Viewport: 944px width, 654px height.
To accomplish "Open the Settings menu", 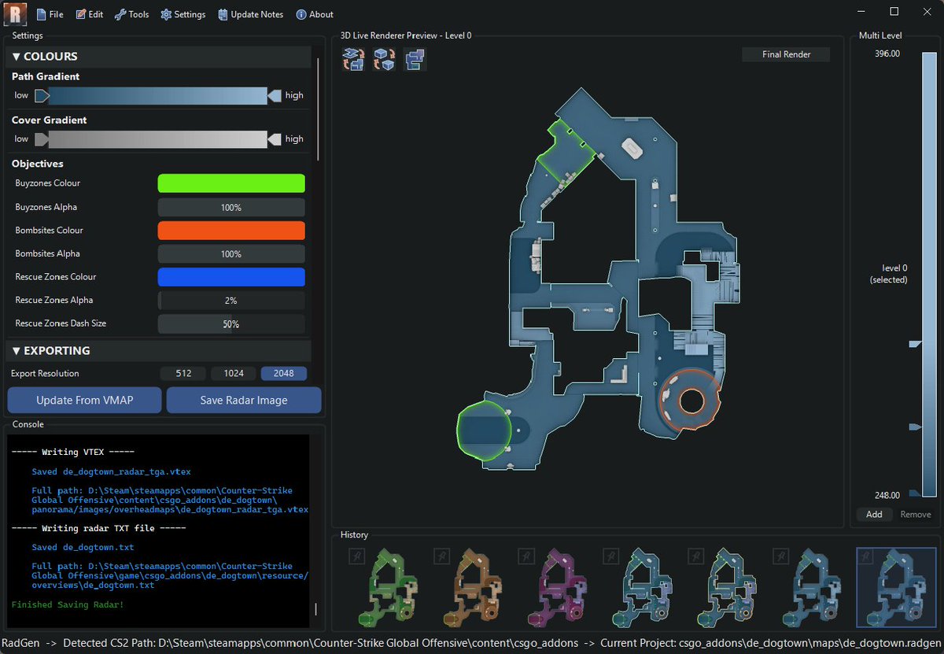I will point(183,14).
